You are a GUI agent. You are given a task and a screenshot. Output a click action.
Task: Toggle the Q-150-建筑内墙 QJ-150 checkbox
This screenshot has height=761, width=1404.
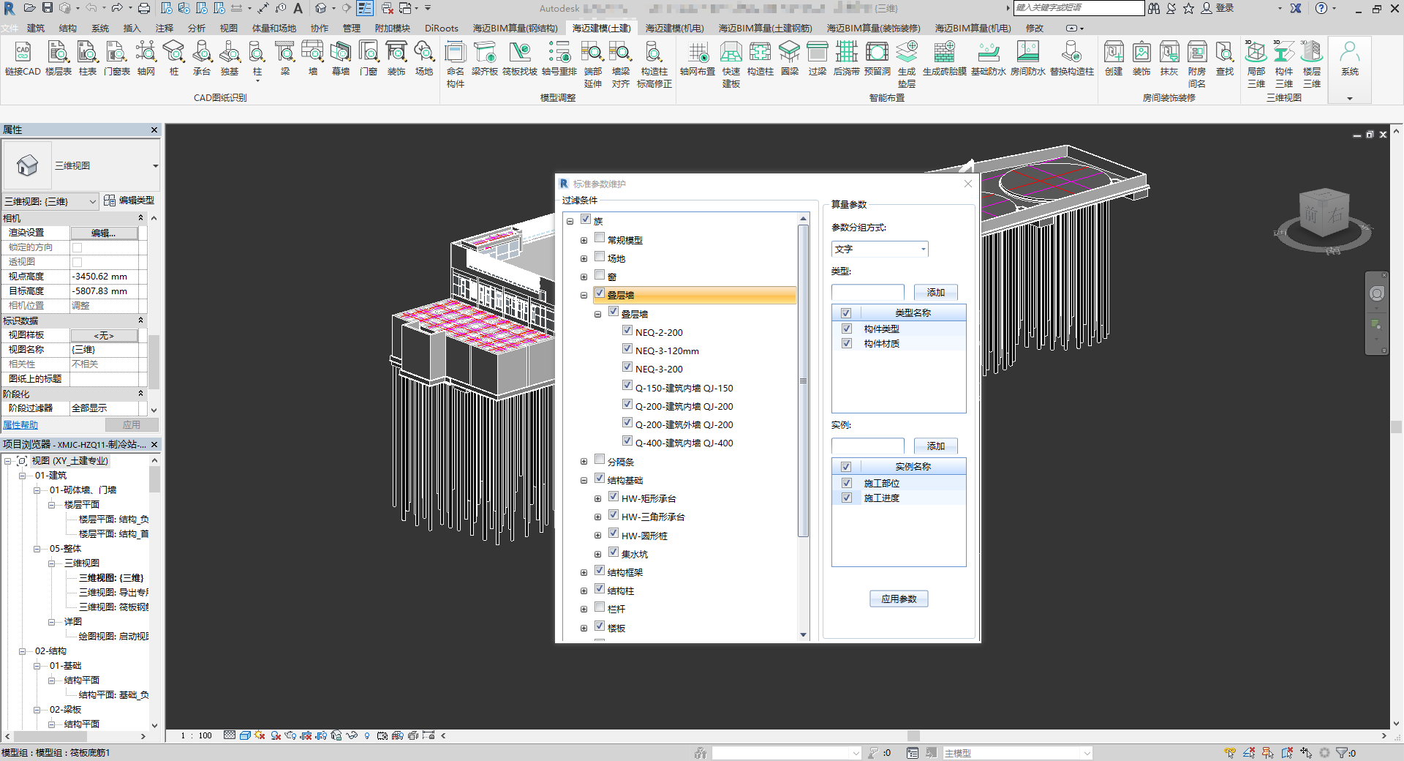(x=627, y=386)
